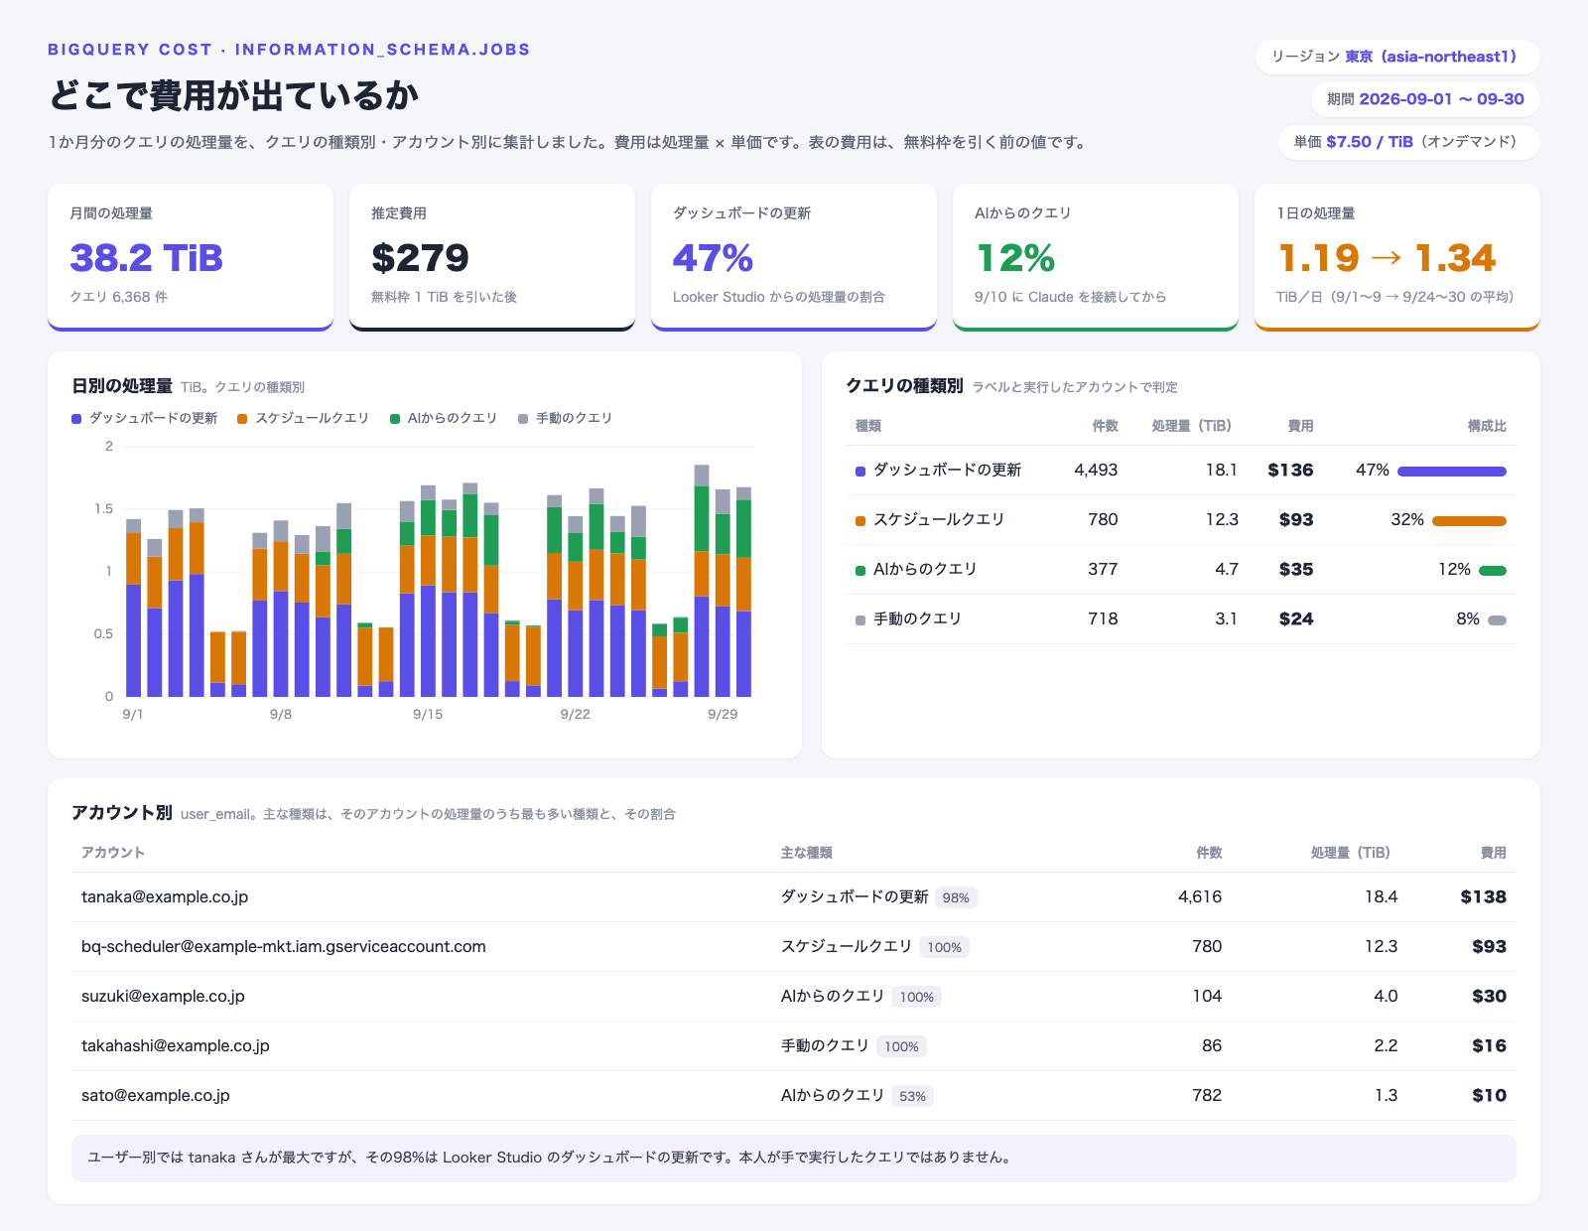The height and width of the screenshot is (1231, 1588).
Task: Click the note about tanaka's Looker Studio usage
Action: pyautogui.click(x=794, y=1159)
